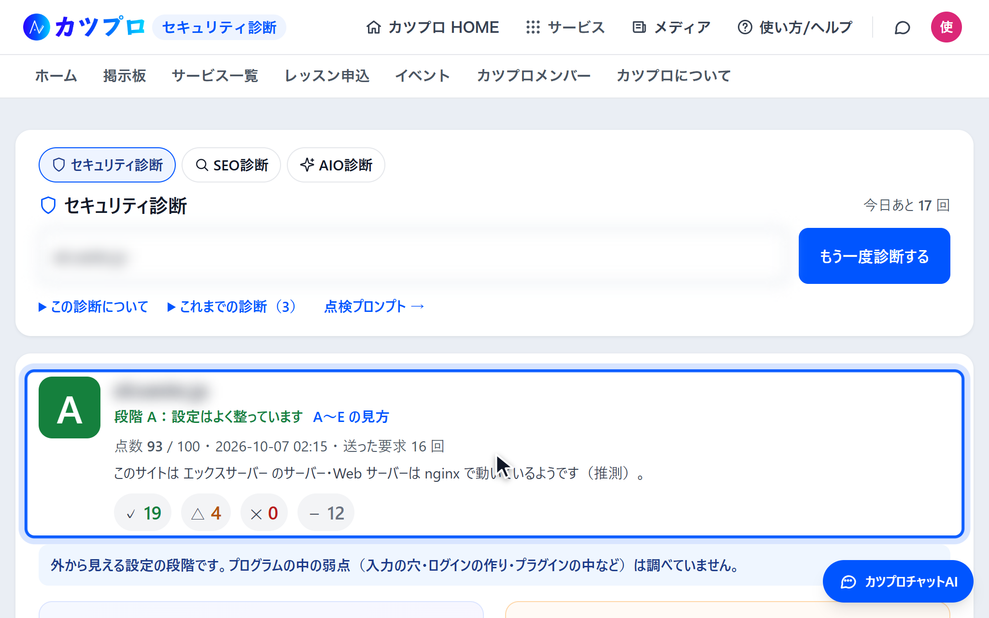Open カツプロについて in the navigation bar

tap(674, 76)
